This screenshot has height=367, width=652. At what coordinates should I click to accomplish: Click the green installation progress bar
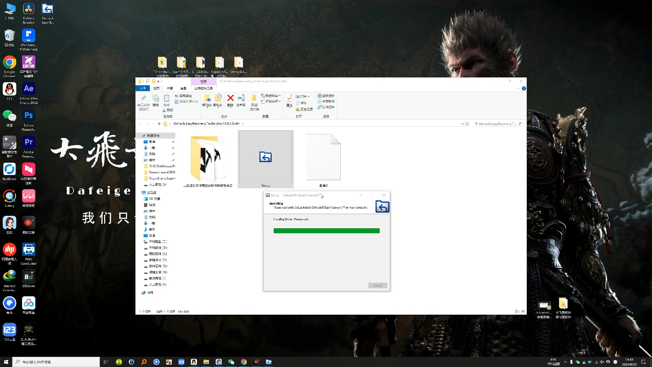click(326, 231)
